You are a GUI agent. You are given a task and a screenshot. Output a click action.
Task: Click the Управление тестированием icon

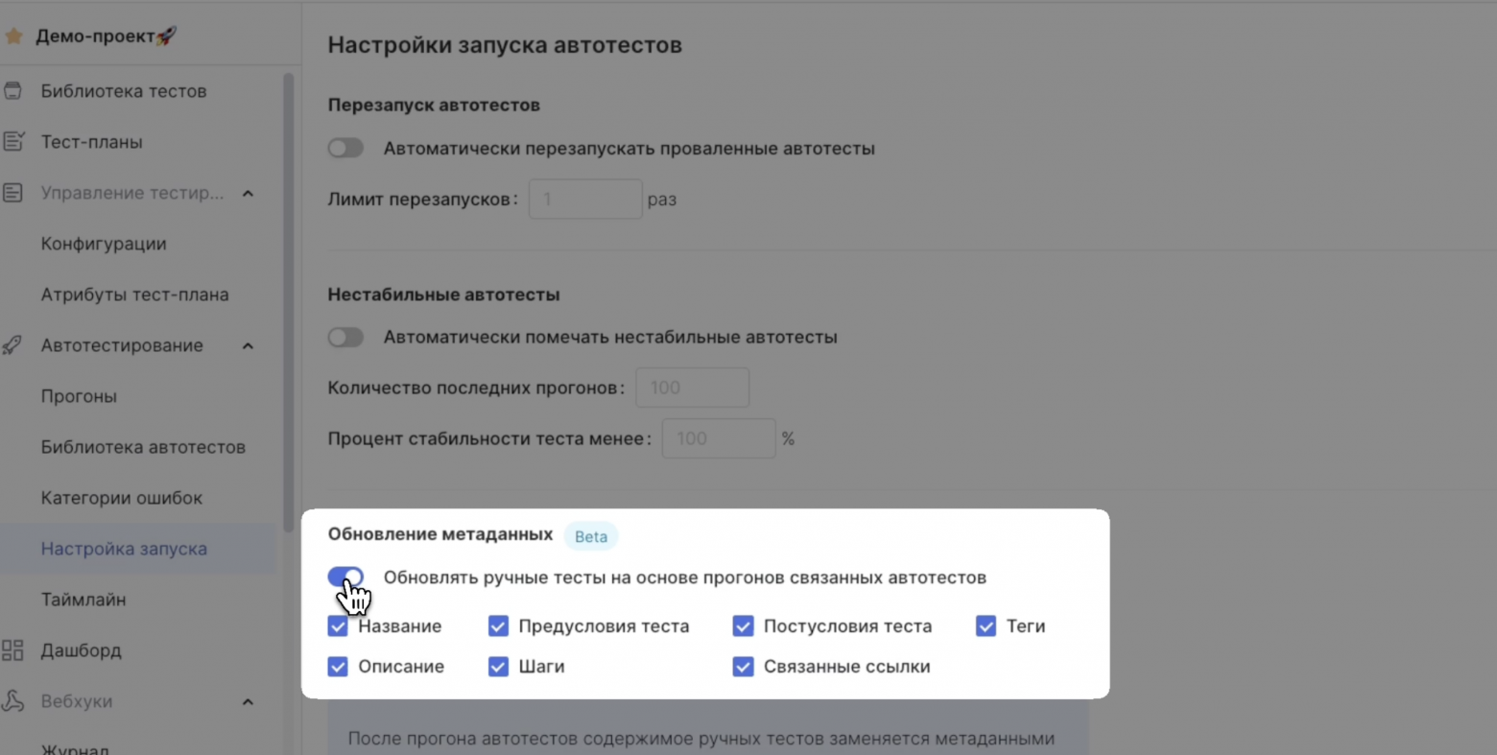tap(13, 192)
